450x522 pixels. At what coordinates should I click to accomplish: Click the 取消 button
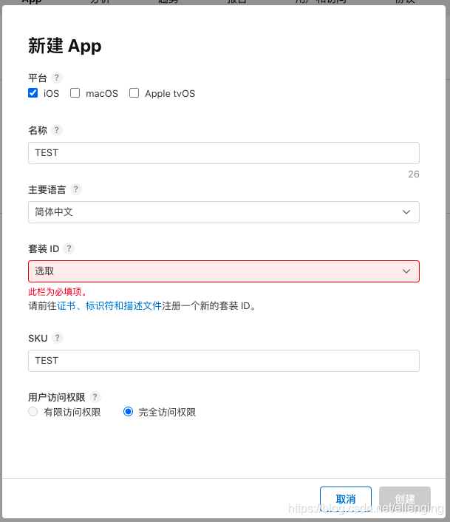[x=346, y=498]
